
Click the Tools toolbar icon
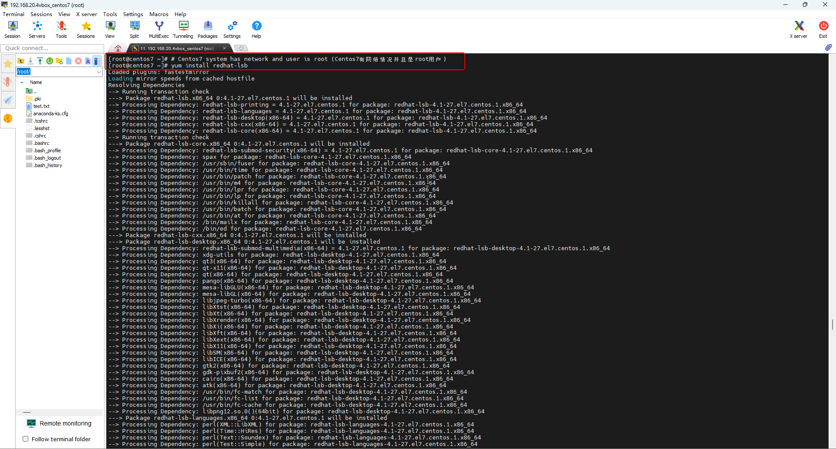(61, 30)
